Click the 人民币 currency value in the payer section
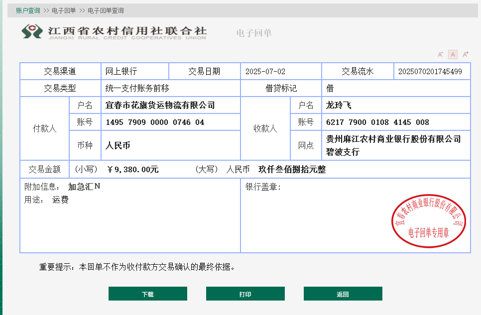 (118, 145)
